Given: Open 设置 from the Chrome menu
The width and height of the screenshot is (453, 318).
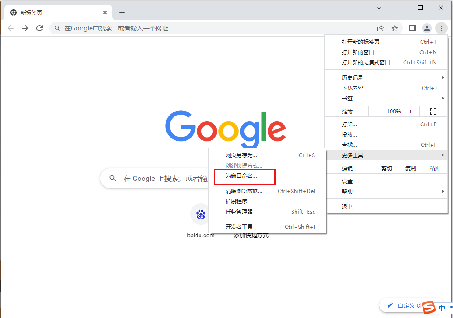Looking at the screenshot, I should (386, 181).
